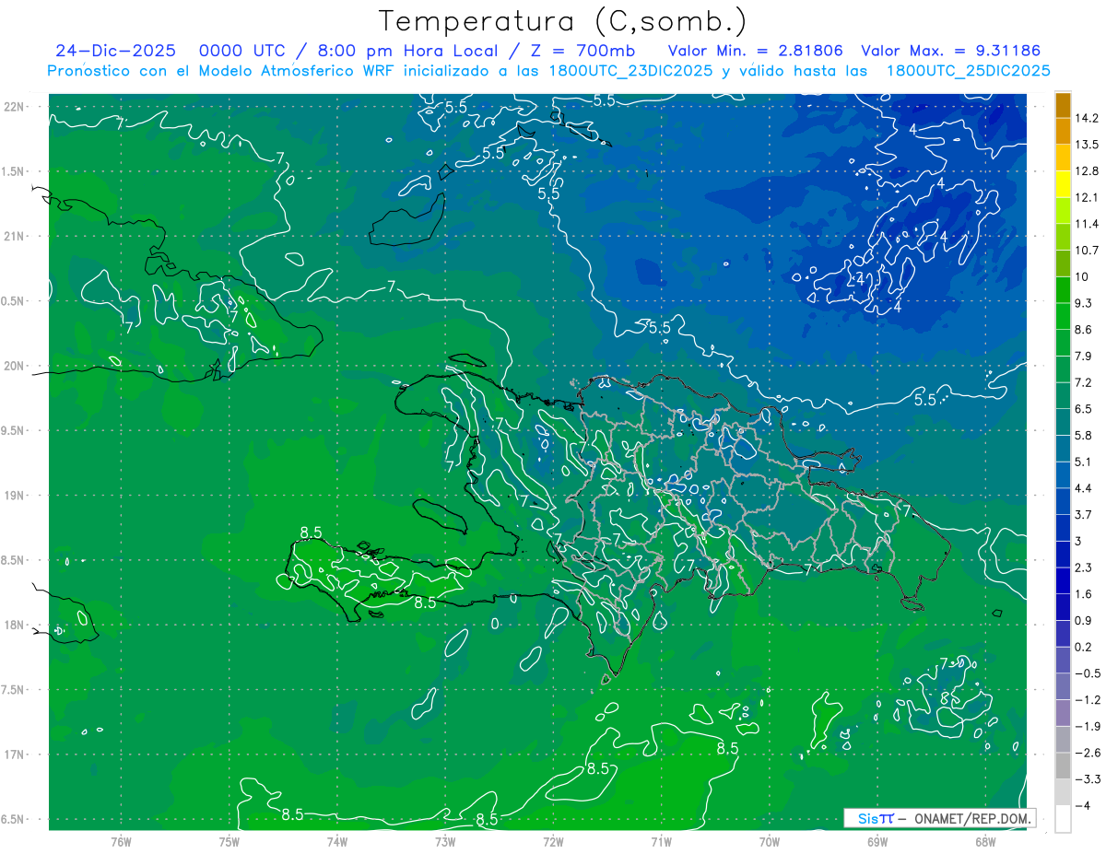Screen dimensions: 1106x854
Task: Click the blue colorbar segment between 3 and 2.3
Action: pyautogui.click(x=1063, y=555)
